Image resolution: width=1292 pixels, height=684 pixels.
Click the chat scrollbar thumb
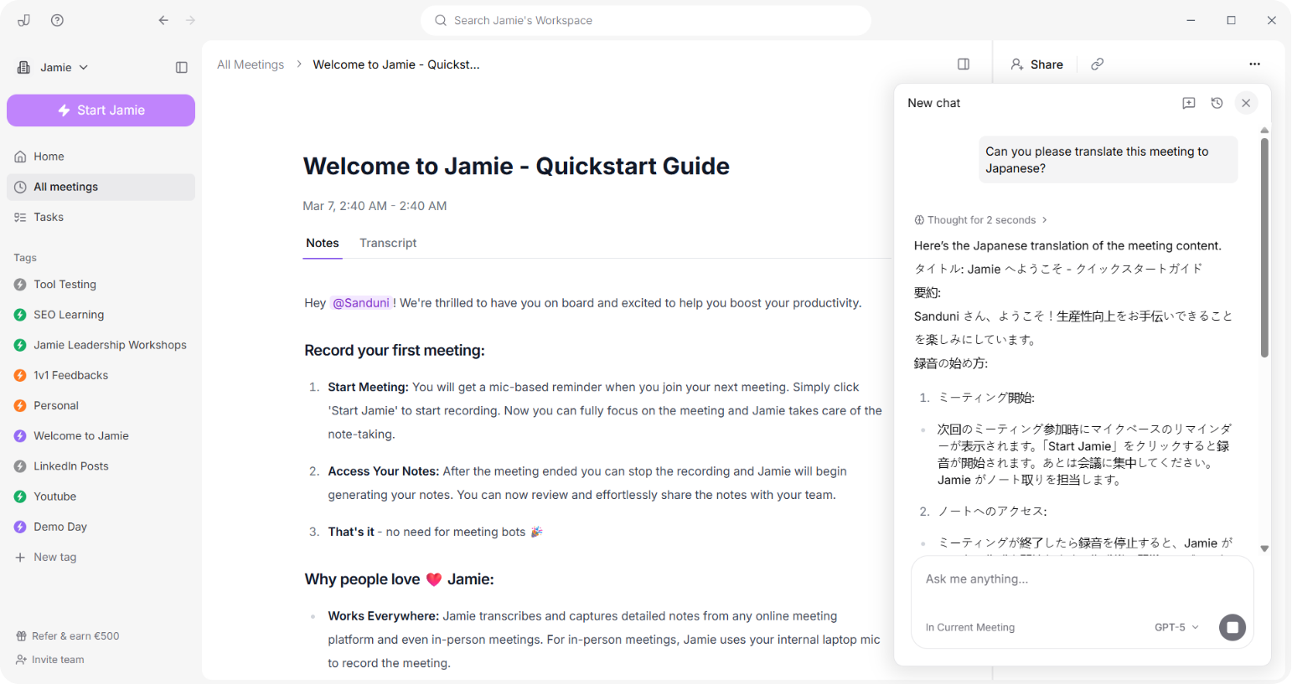tap(1264, 248)
